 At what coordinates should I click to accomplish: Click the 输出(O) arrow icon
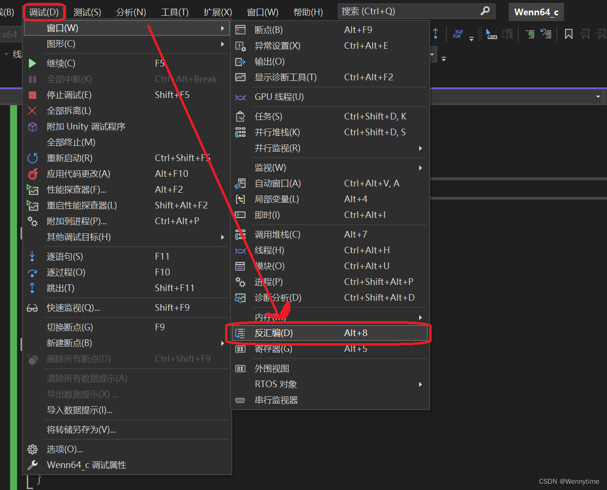pyautogui.click(x=240, y=62)
